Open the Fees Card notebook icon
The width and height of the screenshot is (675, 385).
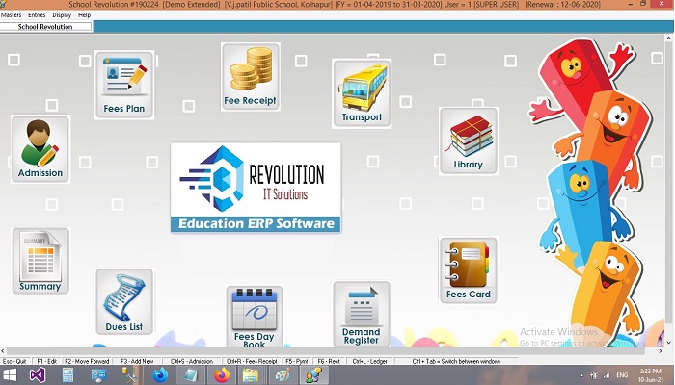pos(469,269)
